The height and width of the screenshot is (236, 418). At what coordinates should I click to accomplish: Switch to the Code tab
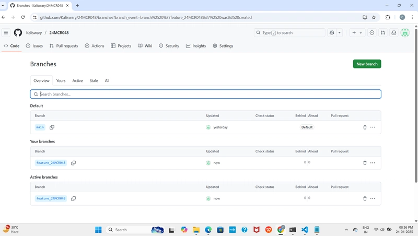tap(11, 46)
